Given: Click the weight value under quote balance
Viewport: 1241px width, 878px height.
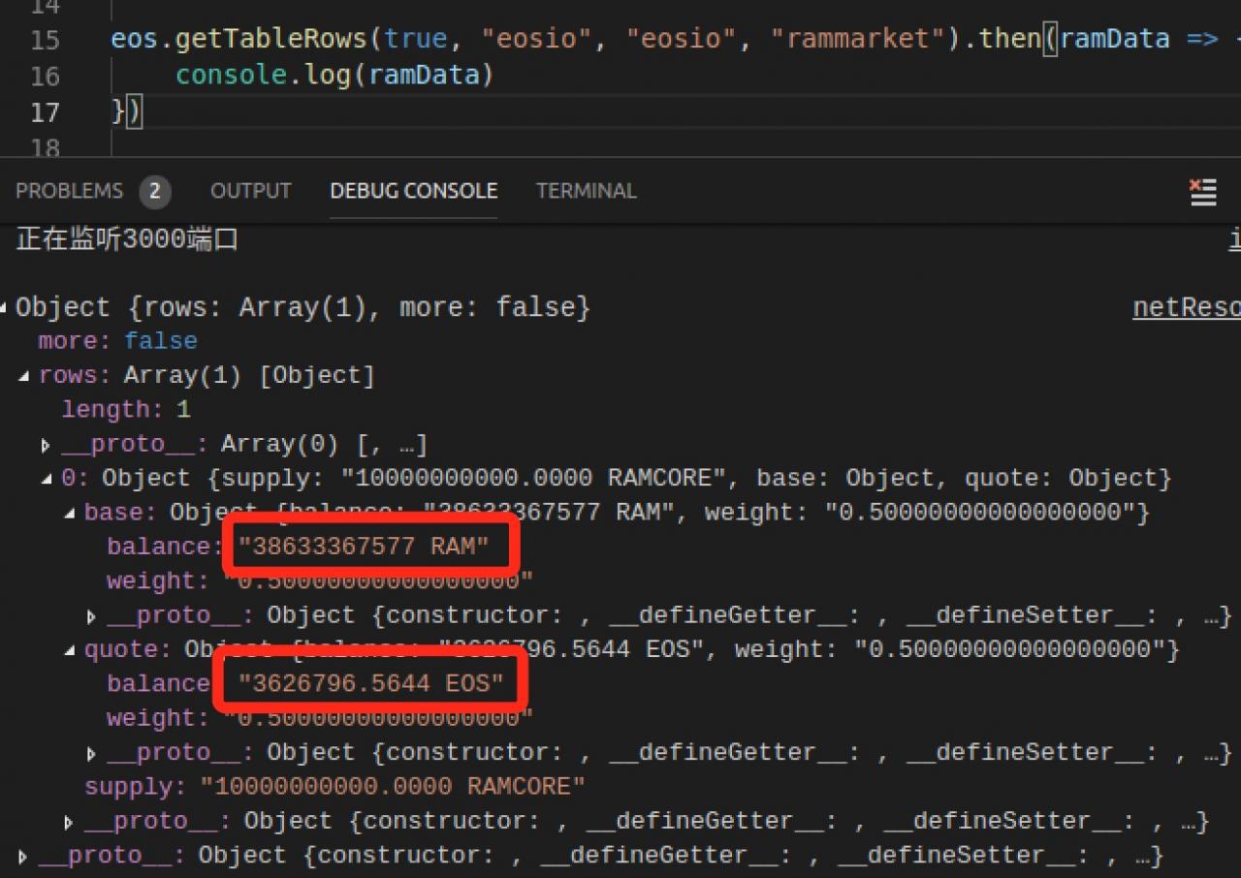Looking at the screenshot, I should (379, 718).
